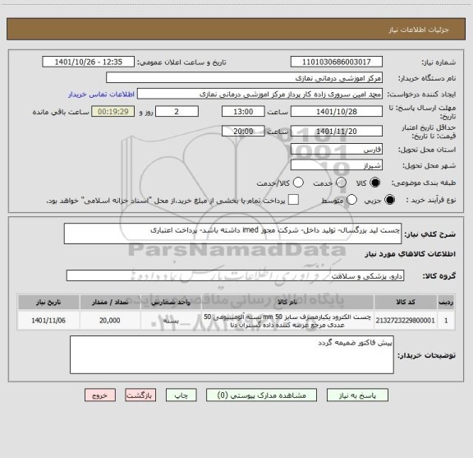Click the remaining days field showing 2
This screenshot has width=473, height=458.
pyautogui.click(x=177, y=112)
